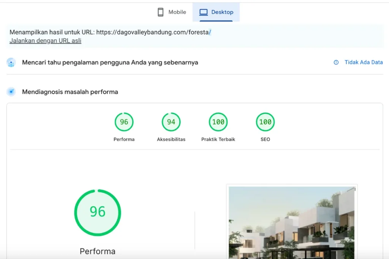
Task: Select the small 96 Performa score gauge
Action: (124, 122)
